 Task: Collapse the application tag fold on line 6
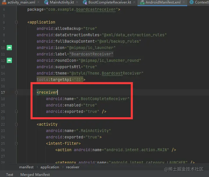click(16, 22)
